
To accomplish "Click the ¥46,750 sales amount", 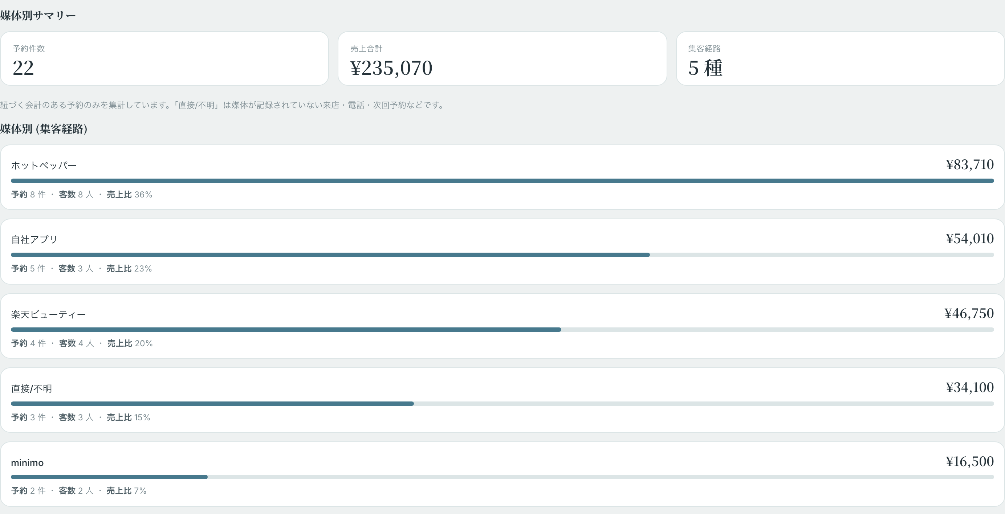I will (x=969, y=314).
